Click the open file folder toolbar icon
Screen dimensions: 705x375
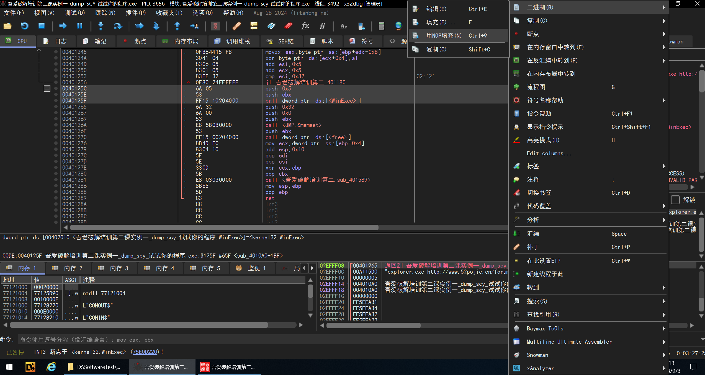(x=7, y=26)
